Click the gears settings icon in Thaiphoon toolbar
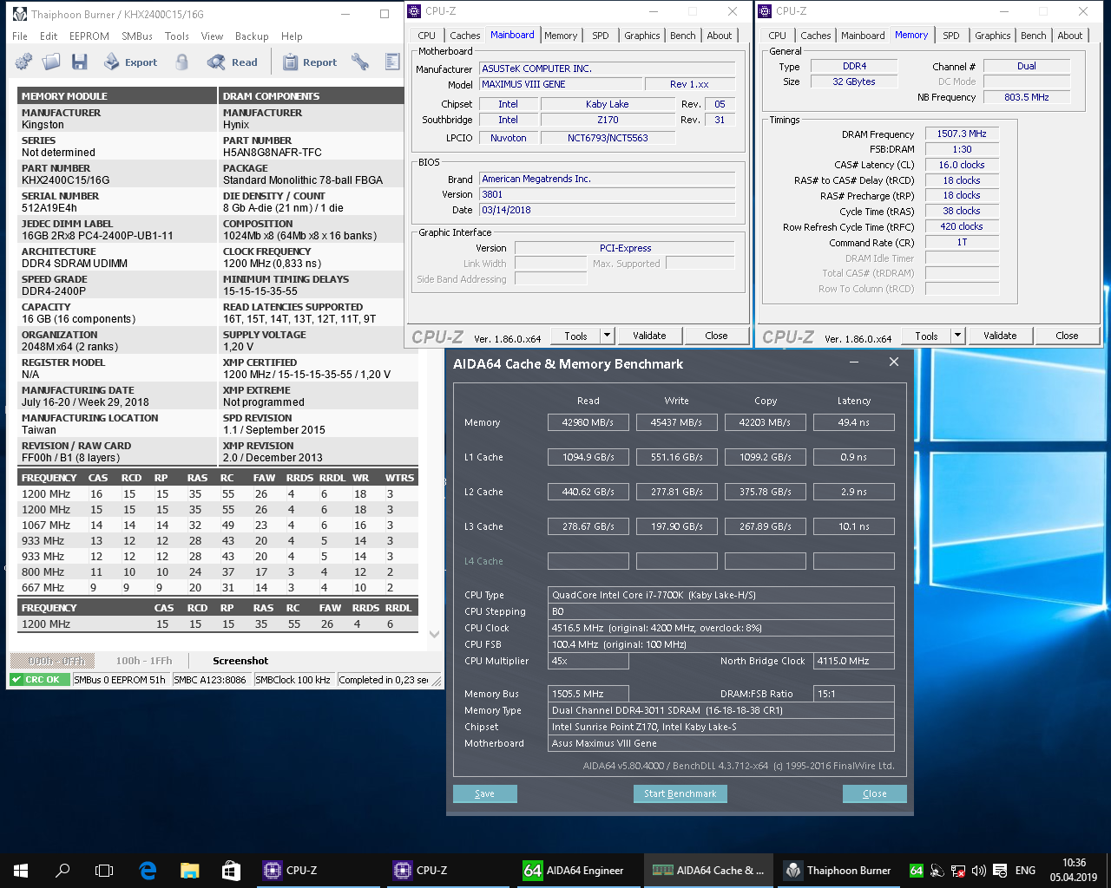 point(23,62)
